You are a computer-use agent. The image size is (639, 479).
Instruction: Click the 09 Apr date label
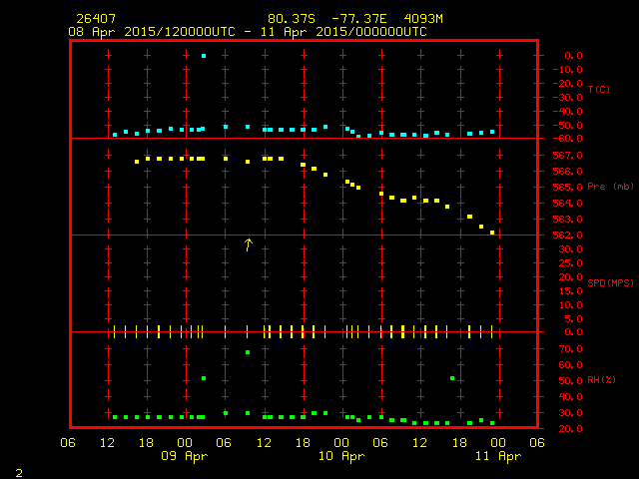point(184,456)
